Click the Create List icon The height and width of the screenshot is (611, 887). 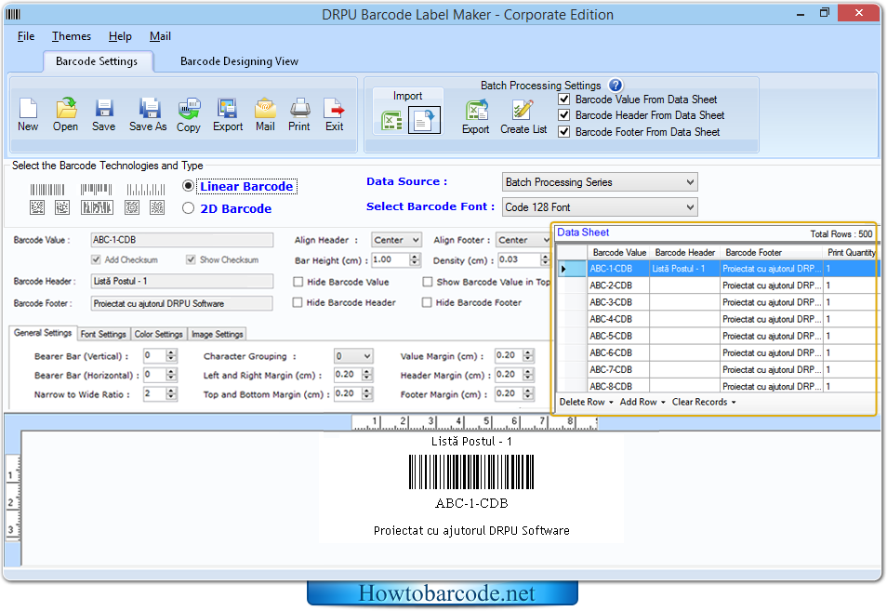[x=523, y=111]
